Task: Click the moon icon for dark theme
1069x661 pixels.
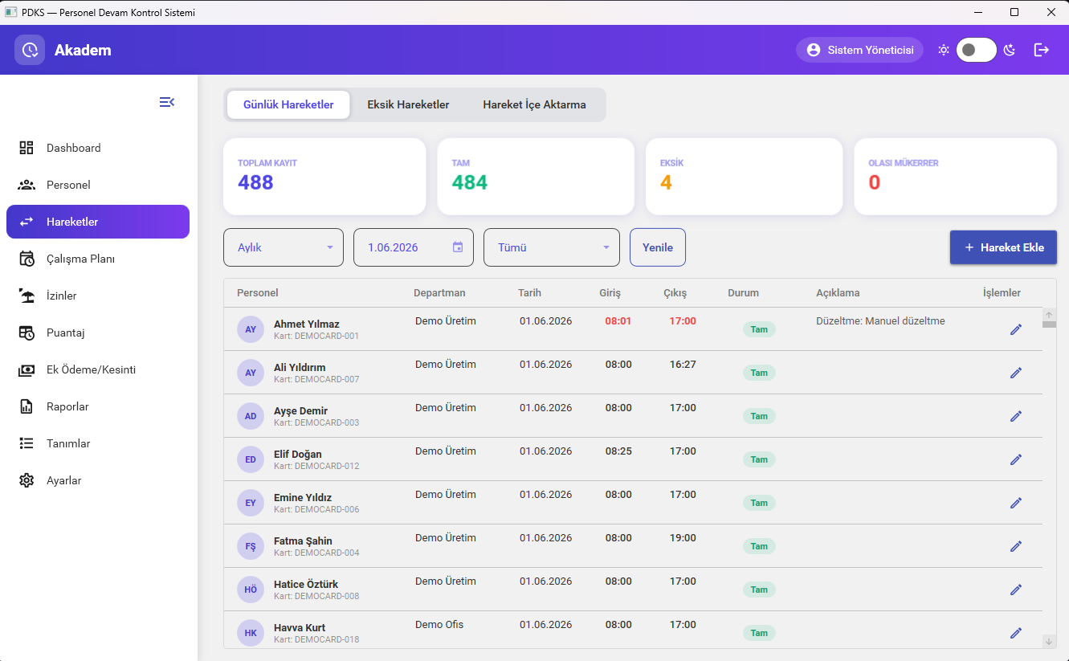Action: [1010, 50]
